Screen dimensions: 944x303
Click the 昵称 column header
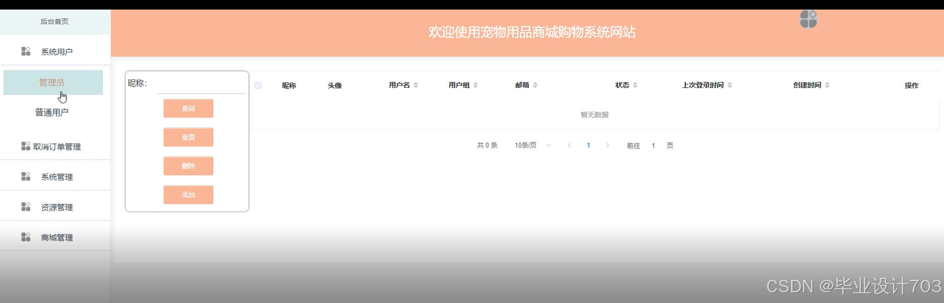[289, 85]
